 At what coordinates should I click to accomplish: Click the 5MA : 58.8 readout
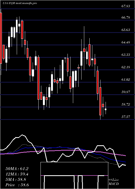point(16,180)
